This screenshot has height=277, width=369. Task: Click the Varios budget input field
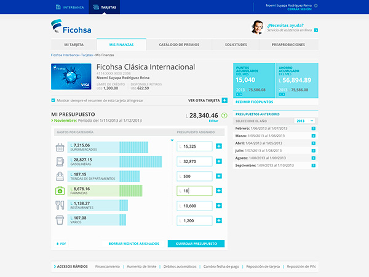(194, 220)
